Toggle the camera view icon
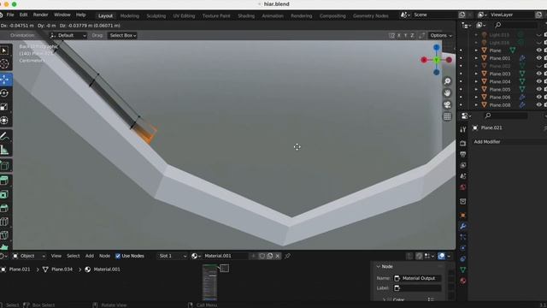 pyautogui.click(x=447, y=104)
